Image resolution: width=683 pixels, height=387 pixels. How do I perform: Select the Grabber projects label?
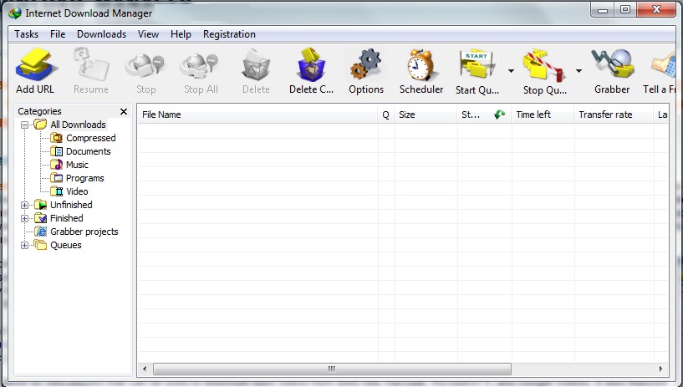[84, 232]
